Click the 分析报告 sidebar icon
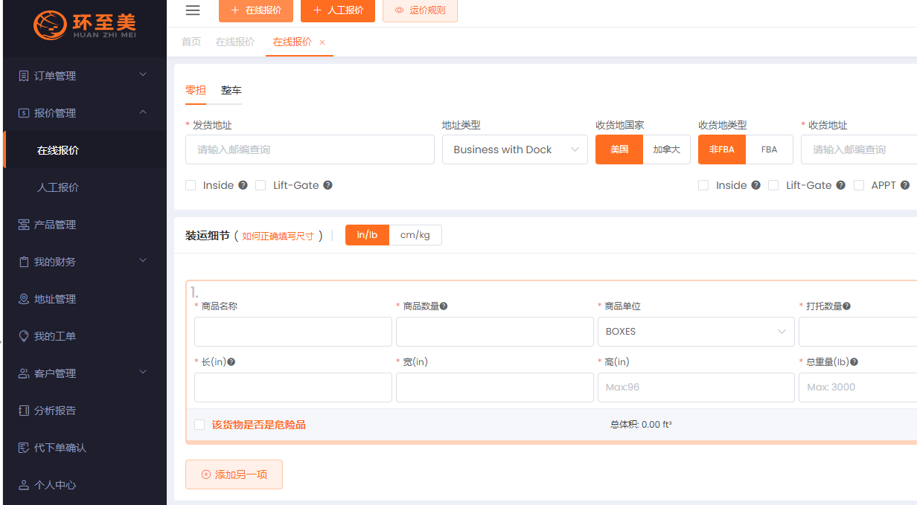 24,411
